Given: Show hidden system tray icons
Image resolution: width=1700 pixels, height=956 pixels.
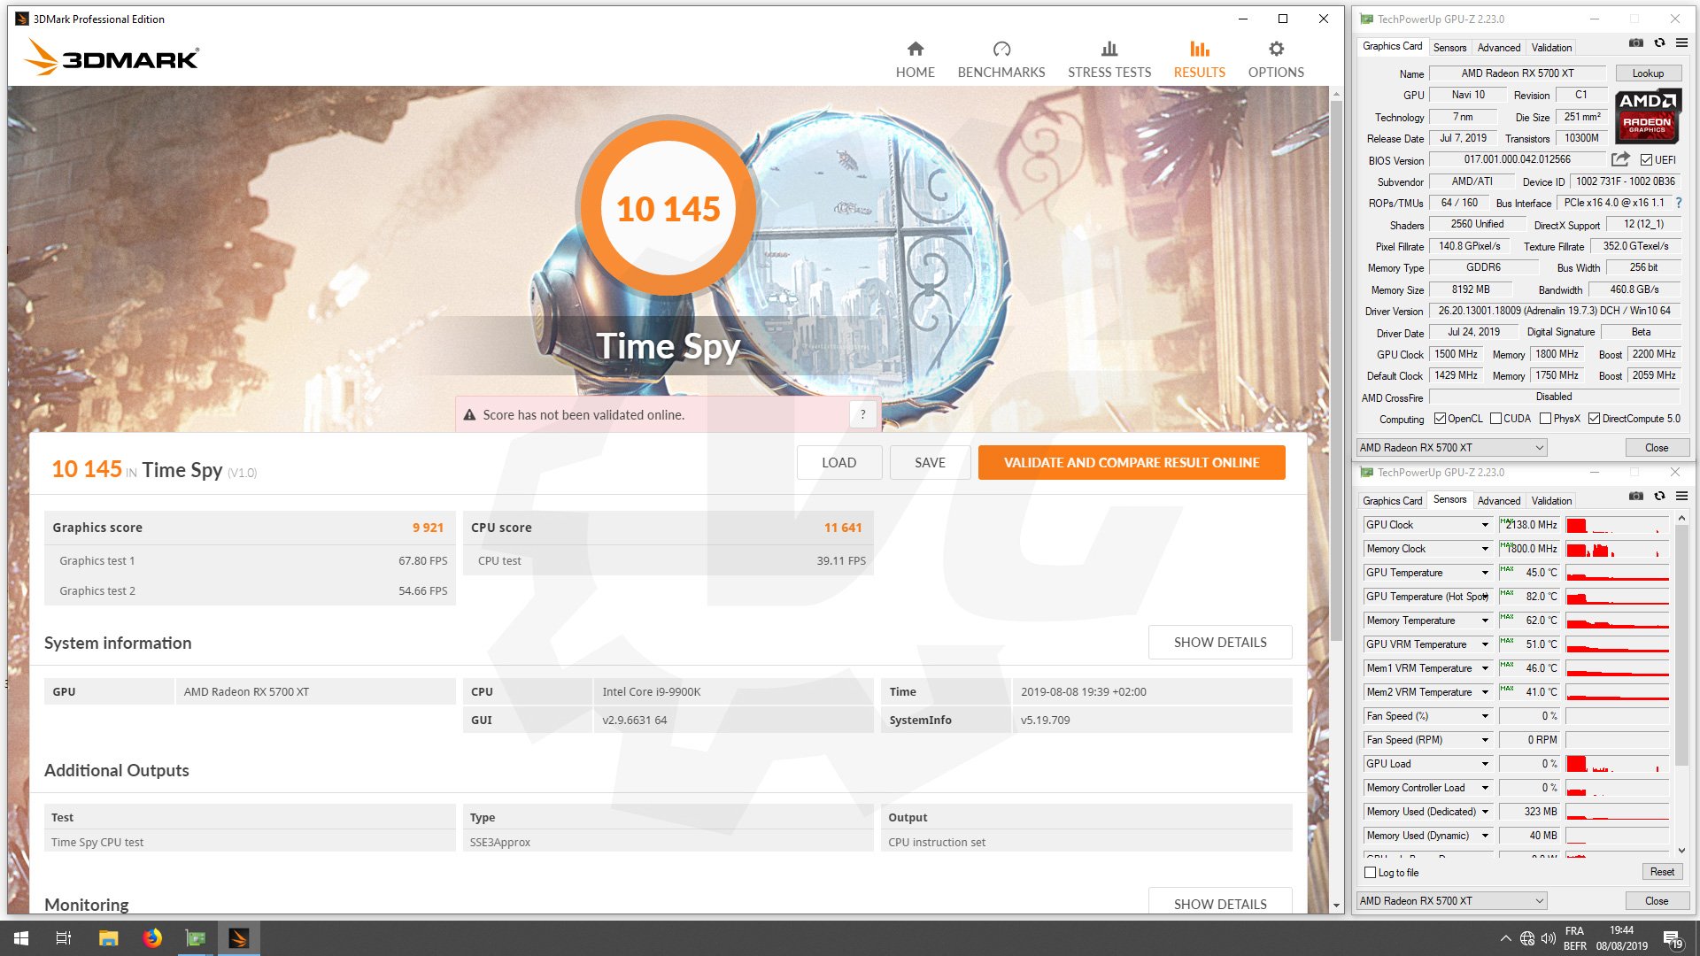Looking at the screenshot, I should 1505,938.
